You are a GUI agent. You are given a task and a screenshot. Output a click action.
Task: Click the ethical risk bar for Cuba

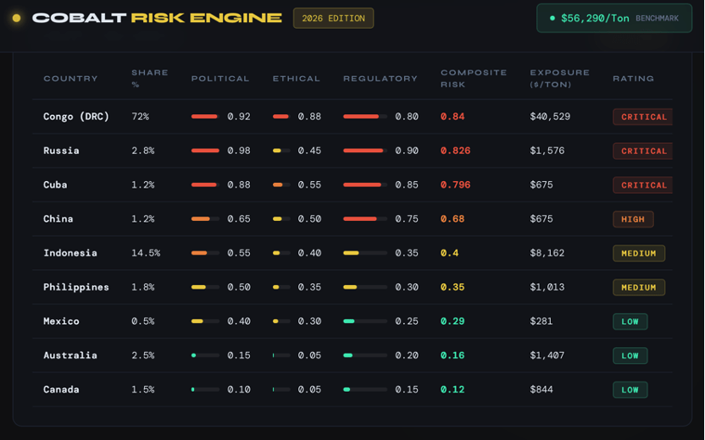(281, 184)
